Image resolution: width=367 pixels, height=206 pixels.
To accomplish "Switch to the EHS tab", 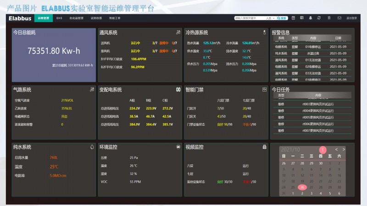I will 59,18.
